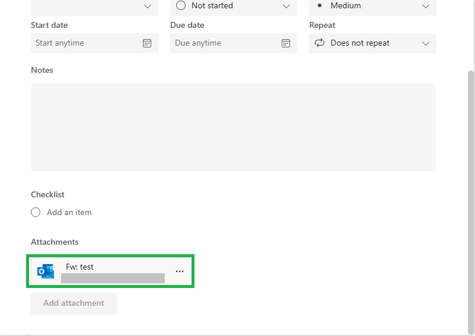The height and width of the screenshot is (336, 475).
Task: Click the Not started status circle icon
Action: pyautogui.click(x=181, y=5)
